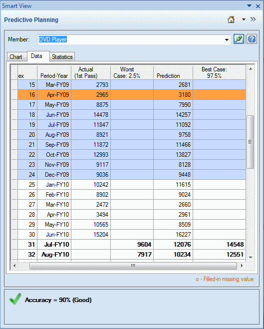Open the arrow dropdown next to home icon
Screen dimensions: 264x329
coord(244,19)
